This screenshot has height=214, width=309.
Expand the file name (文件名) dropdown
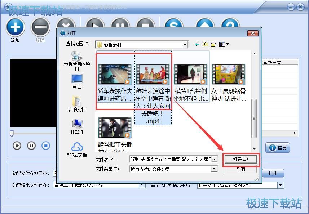point(215,159)
